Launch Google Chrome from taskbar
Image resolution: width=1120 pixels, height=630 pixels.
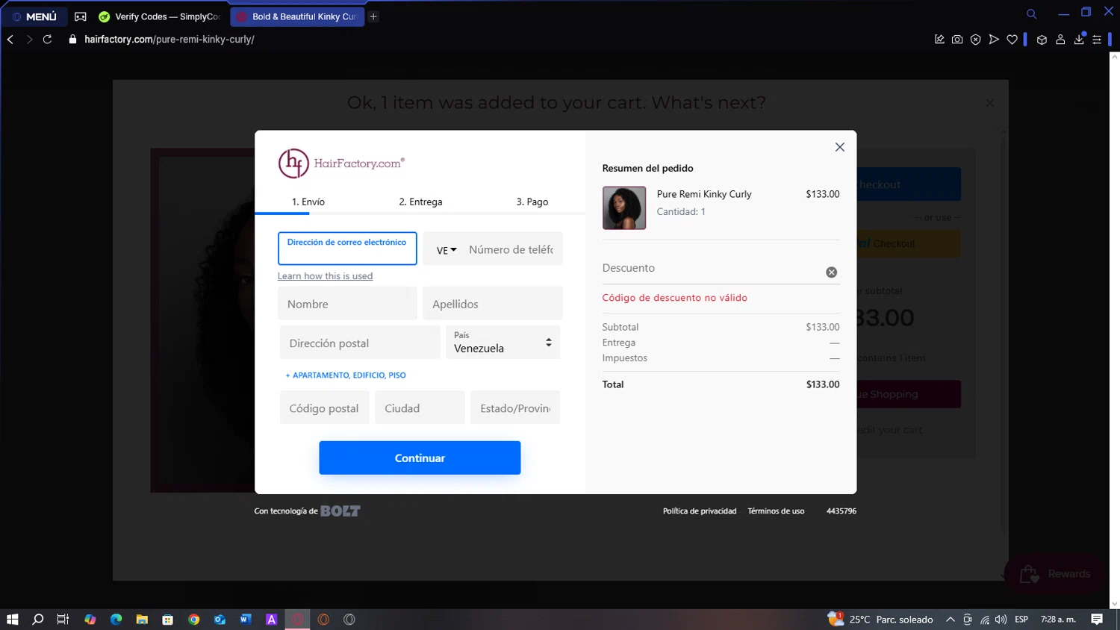point(194,620)
